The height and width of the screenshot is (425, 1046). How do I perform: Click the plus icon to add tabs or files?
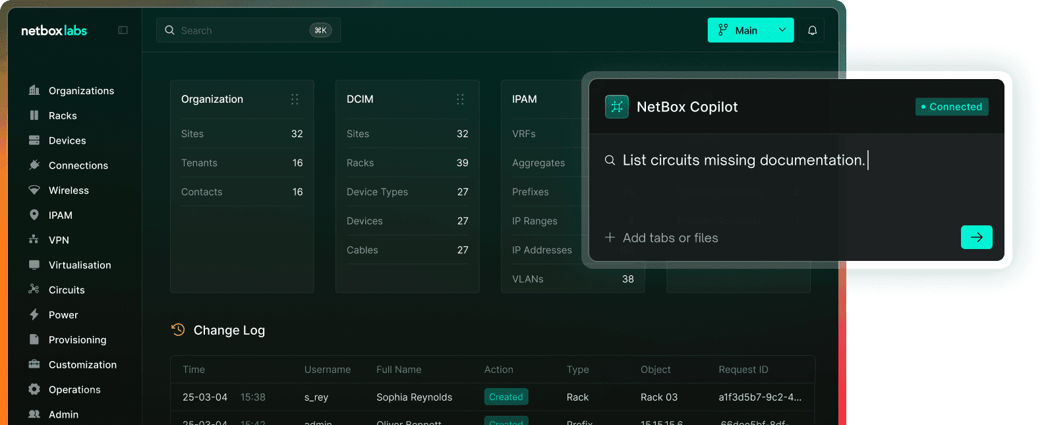tap(610, 238)
